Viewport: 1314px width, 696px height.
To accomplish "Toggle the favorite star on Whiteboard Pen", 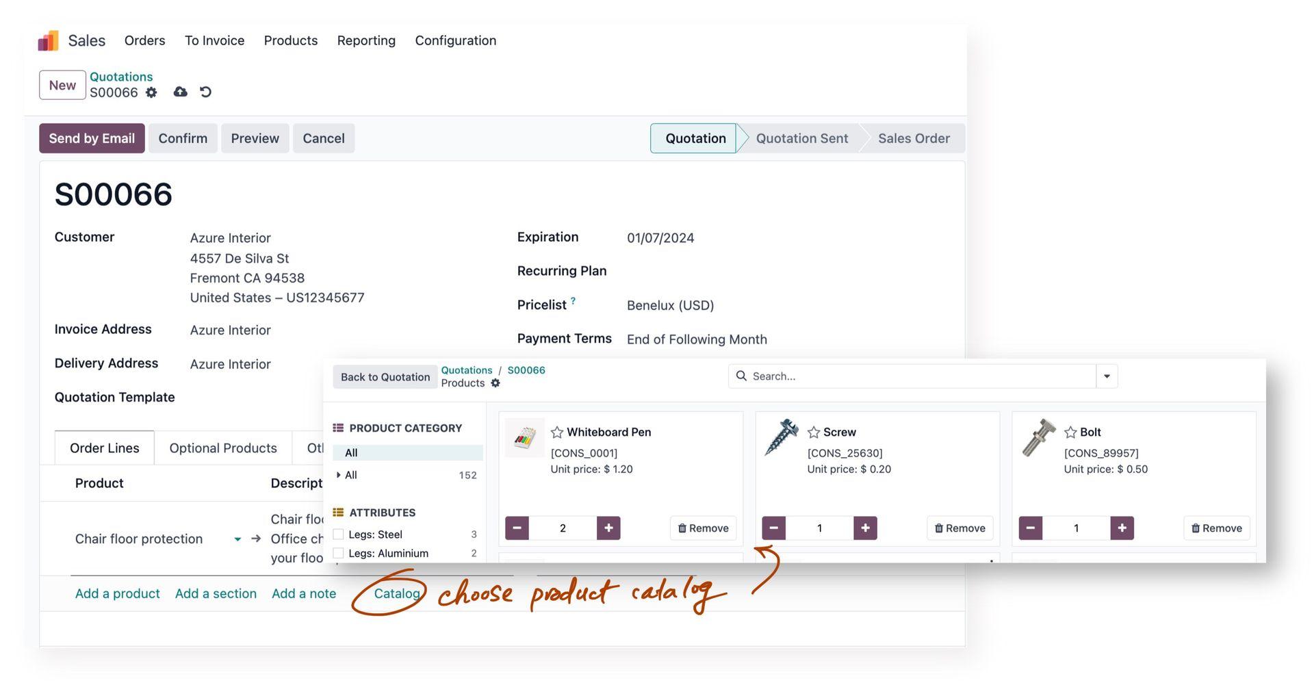I will tap(556, 432).
